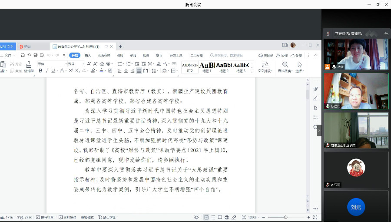Image resolution: width=391 pixels, height=222 pixels.
Task: Select the arrow selection tool in right sidebar
Action: (x=315, y=108)
